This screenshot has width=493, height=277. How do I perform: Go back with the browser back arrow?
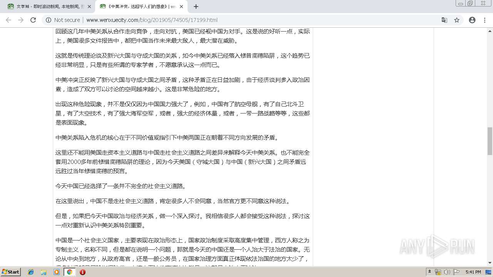click(8, 20)
